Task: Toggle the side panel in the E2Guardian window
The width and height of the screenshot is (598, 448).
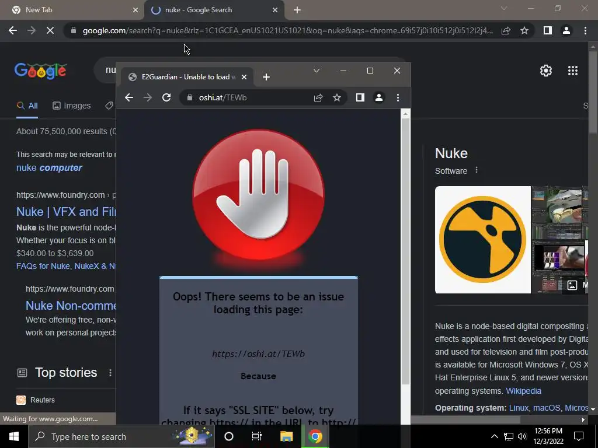Action: (360, 97)
